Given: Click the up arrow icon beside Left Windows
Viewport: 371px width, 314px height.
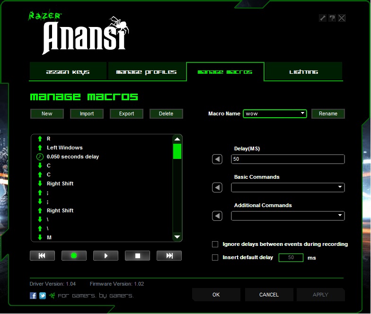Looking at the screenshot, I should [x=40, y=148].
